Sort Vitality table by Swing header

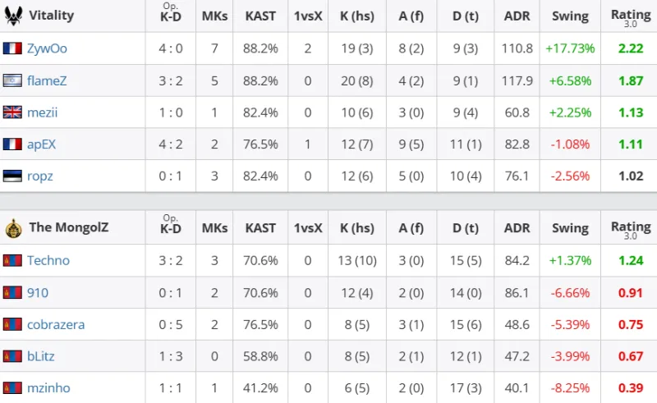(x=570, y=16)
